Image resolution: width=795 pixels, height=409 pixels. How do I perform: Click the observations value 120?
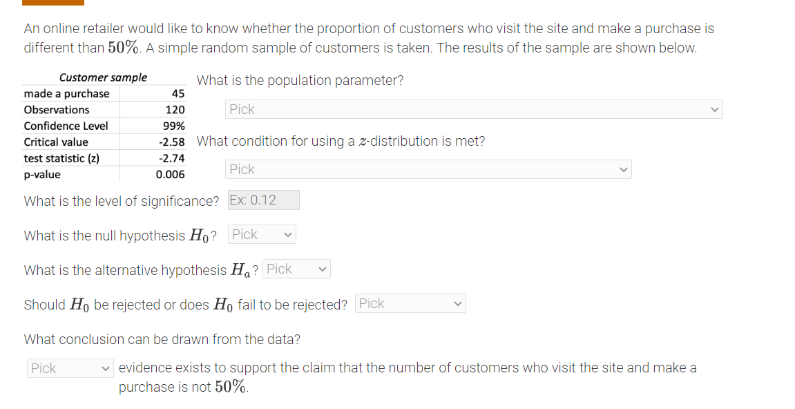pyautogui.click(x=175, y=110)
